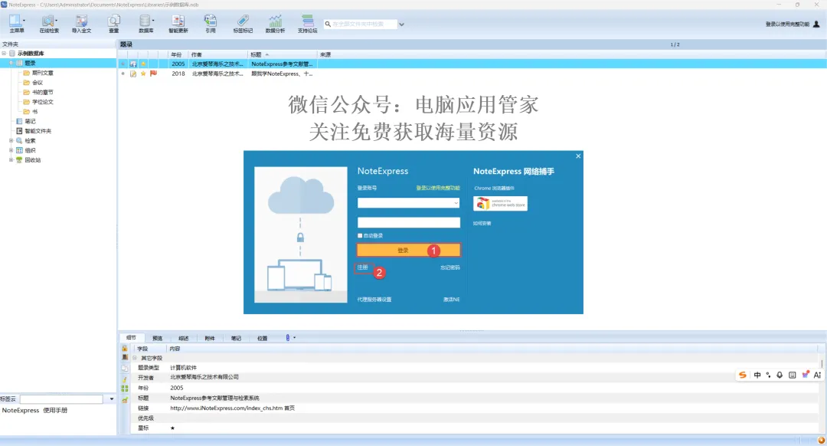Toggle the read-status dot on the 2018 record
This screenshot has width=827, height=446.
[123, 74]
